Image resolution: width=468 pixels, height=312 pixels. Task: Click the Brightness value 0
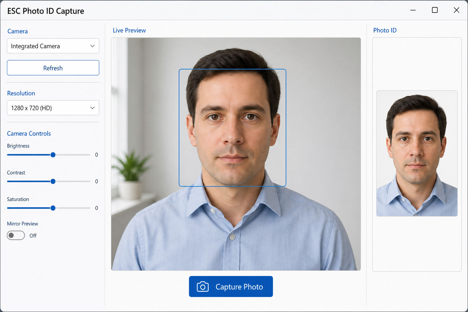coord(97,155)
